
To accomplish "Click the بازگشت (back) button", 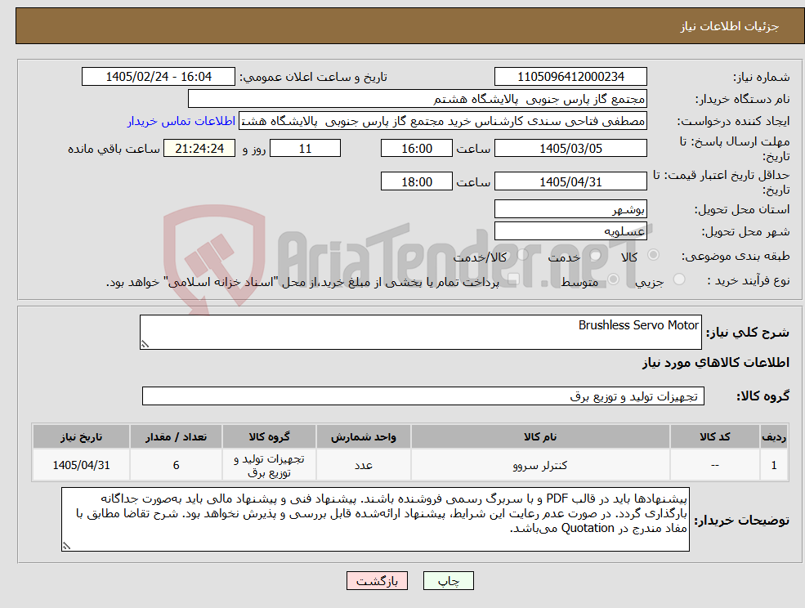I will pyautogui.click(x=377, y=581).
